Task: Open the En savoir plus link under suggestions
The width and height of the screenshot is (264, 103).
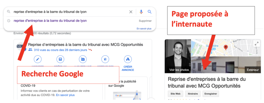Action: click(144, 29)
